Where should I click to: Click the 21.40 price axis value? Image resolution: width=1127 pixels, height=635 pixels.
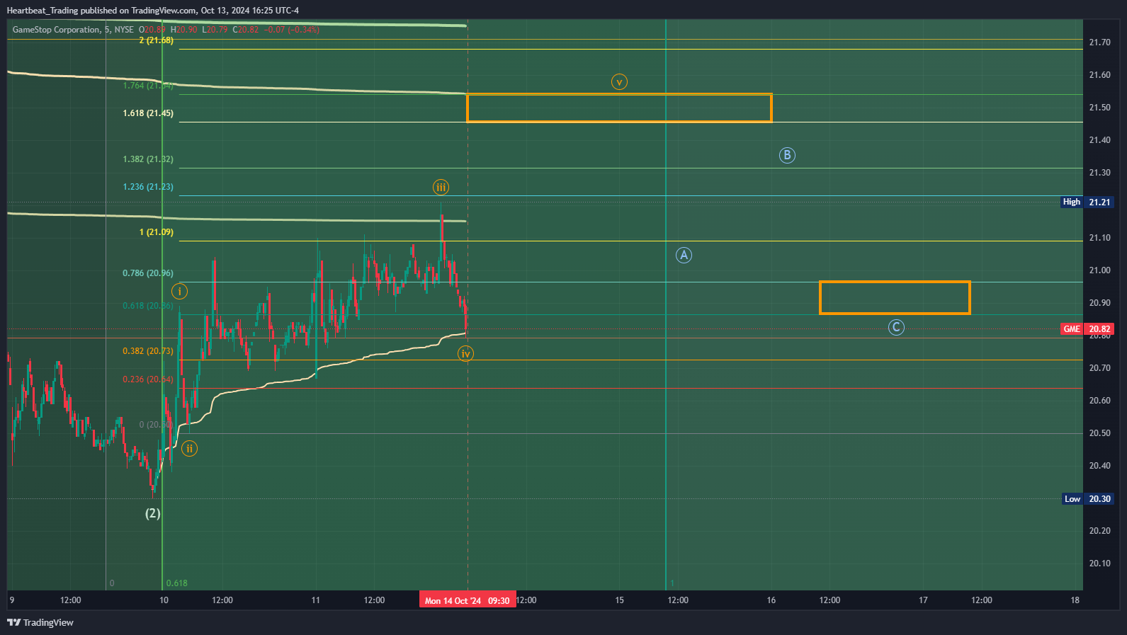(1099, 140)
